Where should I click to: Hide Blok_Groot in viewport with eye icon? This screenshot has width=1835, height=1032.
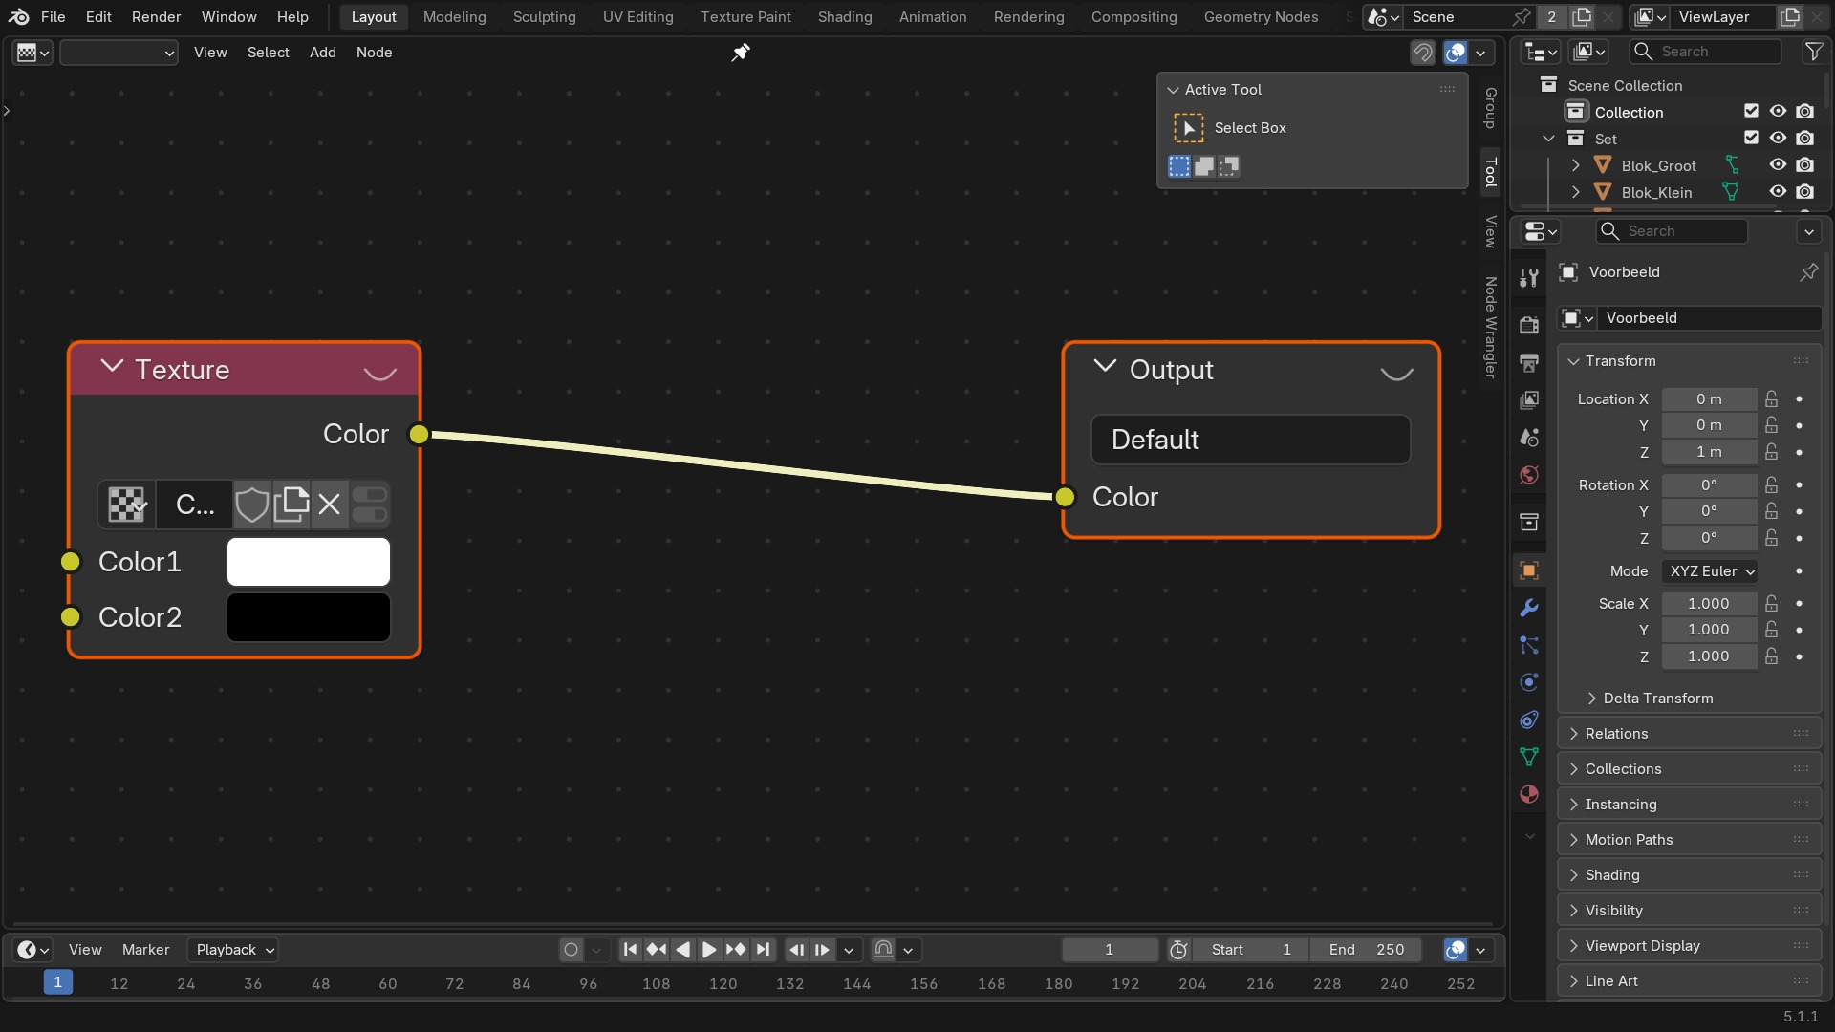tap(1778, 165)
